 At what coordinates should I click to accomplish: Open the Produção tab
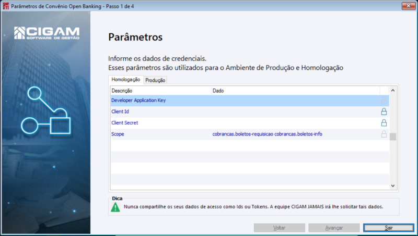click(155, 80)
